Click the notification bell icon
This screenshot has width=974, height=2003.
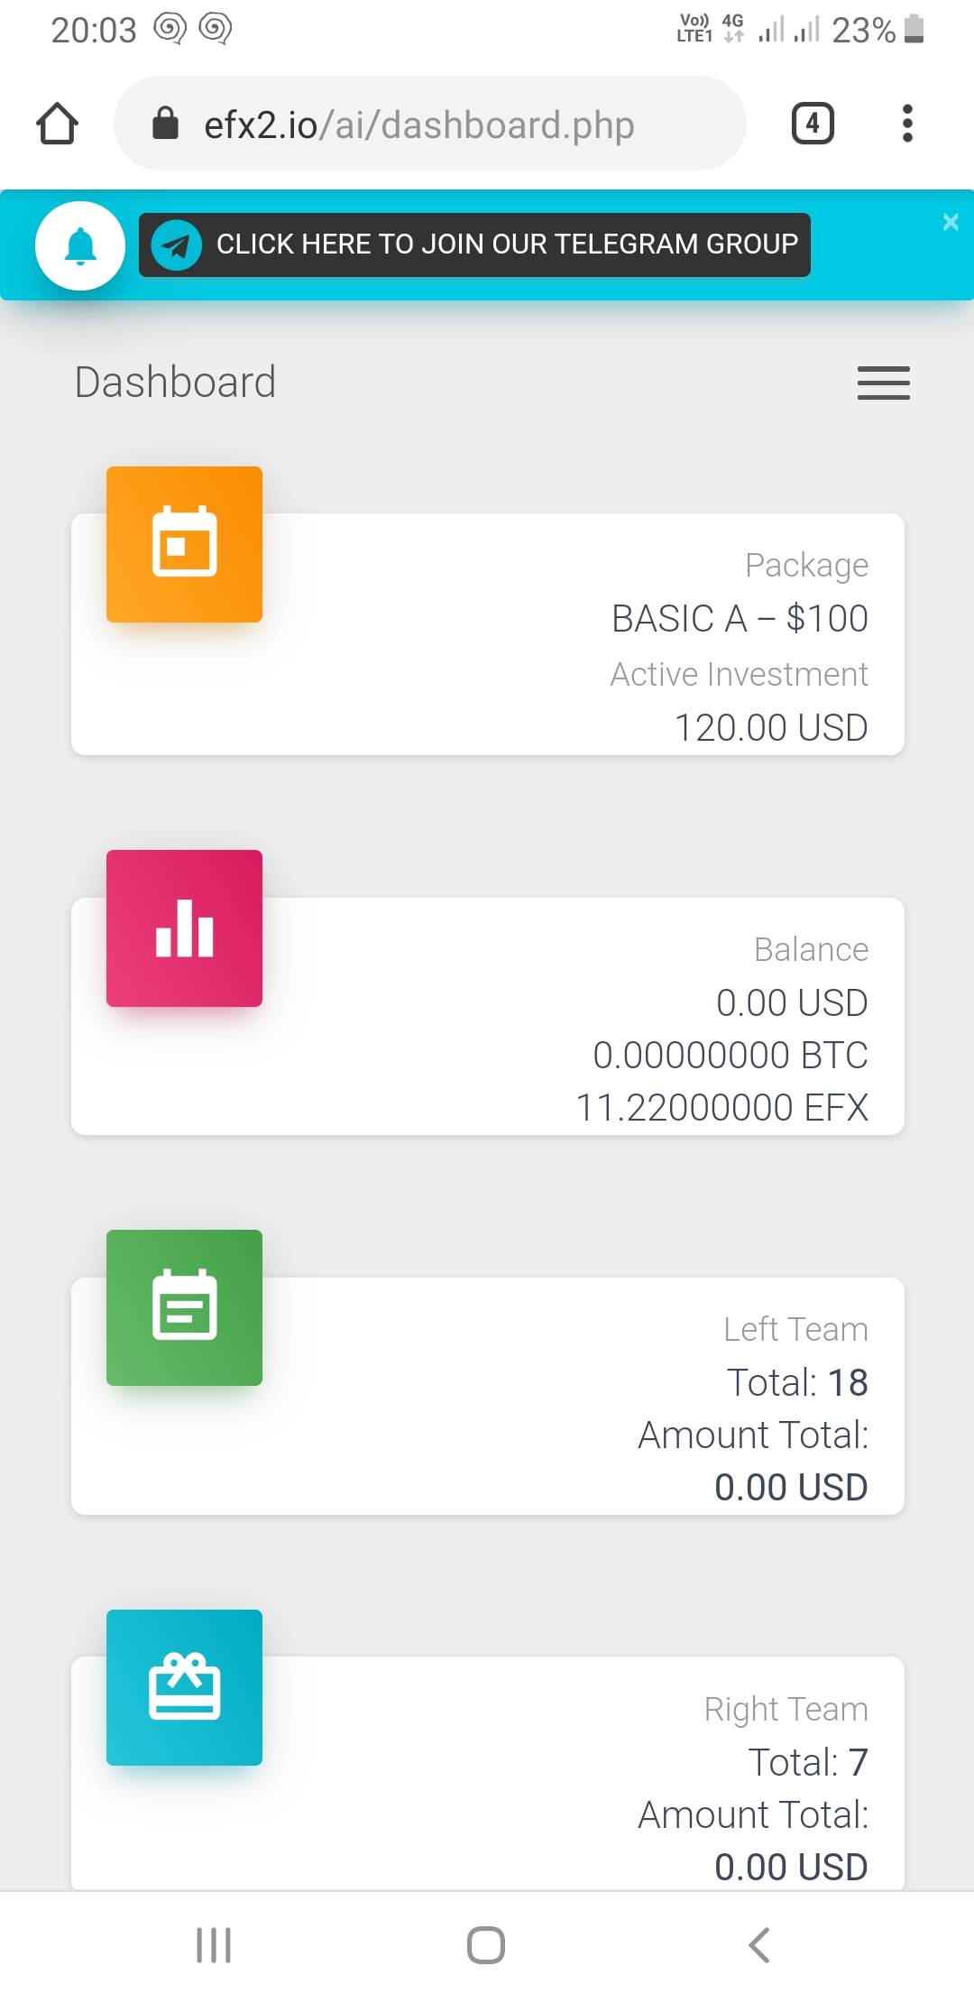click(80, 245)
